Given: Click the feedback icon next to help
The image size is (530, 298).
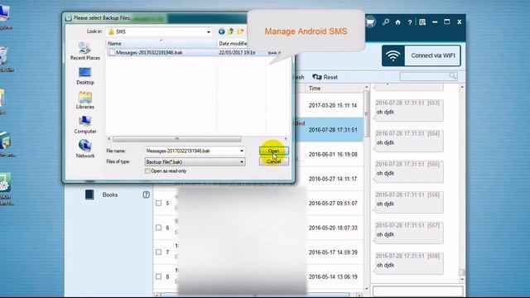Looking at the screenshot, I should (x=422, y=22).
